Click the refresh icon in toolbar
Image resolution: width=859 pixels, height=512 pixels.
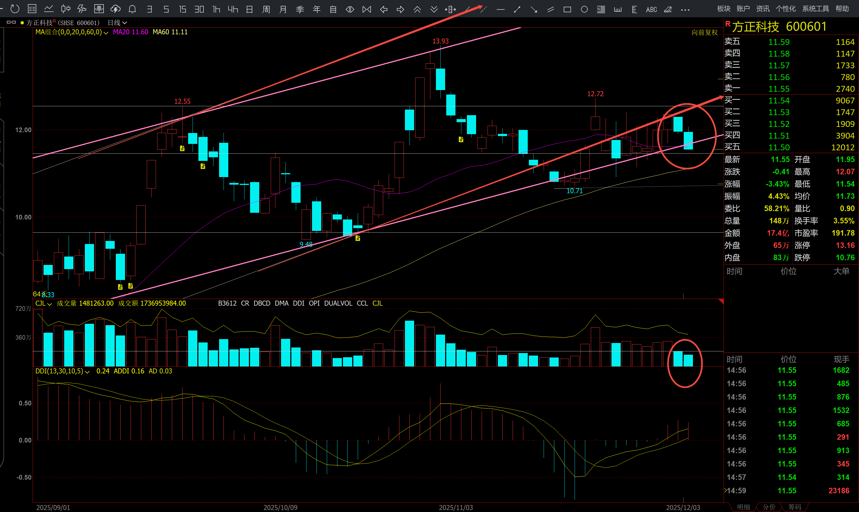point(15,9)
